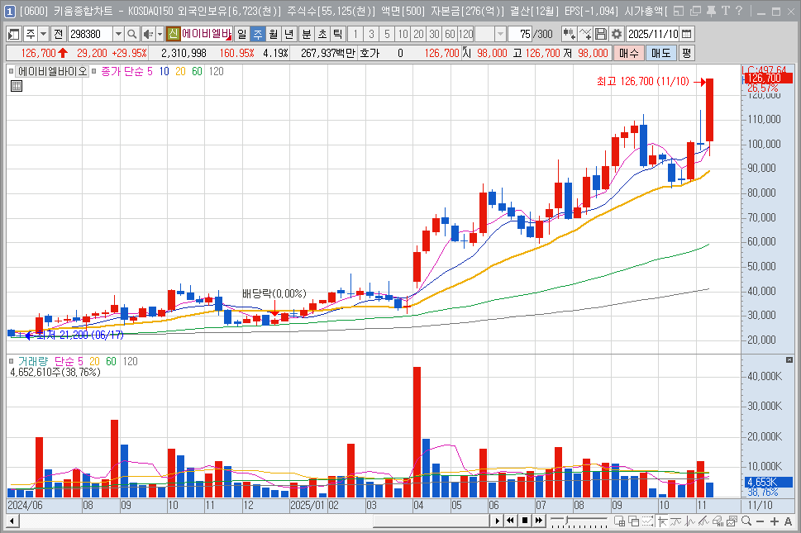
Task: Choose the 10 interval button
Action: (x=403, y=34)
